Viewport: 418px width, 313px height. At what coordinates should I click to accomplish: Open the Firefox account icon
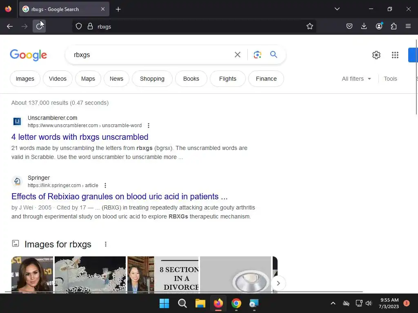click(379, 26)
